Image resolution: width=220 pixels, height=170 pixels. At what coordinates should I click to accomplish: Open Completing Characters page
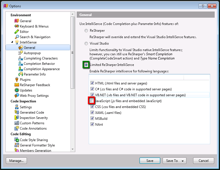click(41, 58)
